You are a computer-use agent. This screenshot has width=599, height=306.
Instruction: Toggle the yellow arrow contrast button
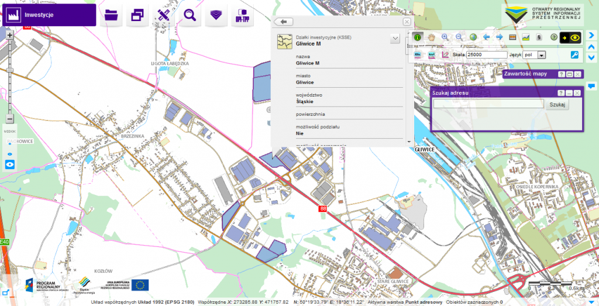click(564, 37)
